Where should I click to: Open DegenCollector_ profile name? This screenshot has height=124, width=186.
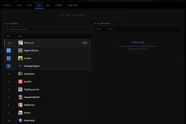[31, 51]
